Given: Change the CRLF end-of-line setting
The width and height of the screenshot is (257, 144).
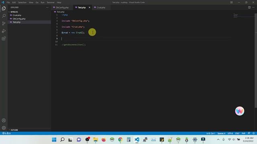Looking at the screenshot, I should click(x=237, y=133).
